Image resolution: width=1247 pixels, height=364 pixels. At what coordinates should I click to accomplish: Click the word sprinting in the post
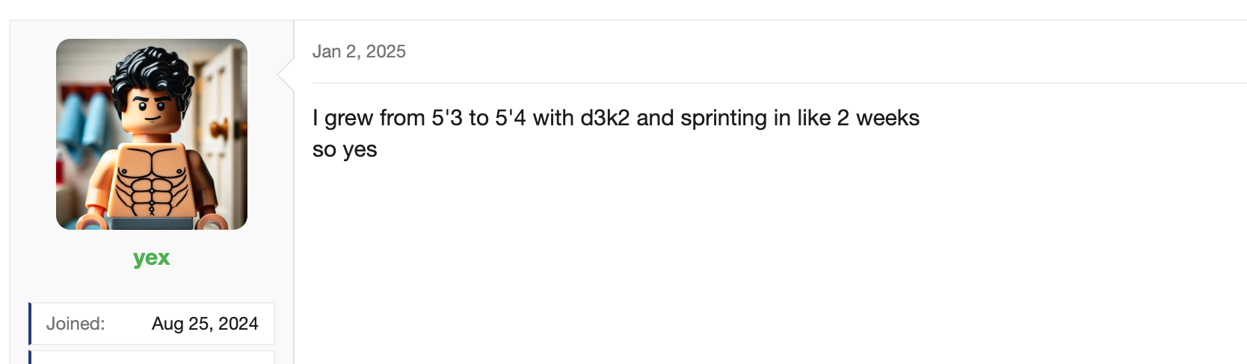[724, 118]
